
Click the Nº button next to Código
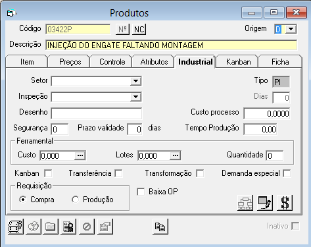122,29
